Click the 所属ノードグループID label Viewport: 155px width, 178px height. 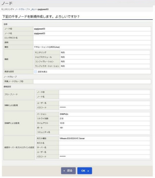(14, 81)
